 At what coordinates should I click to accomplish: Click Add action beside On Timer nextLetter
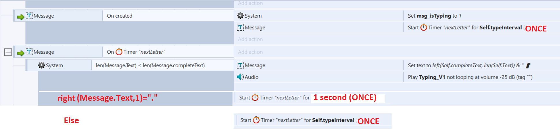(x=250, y=52)
